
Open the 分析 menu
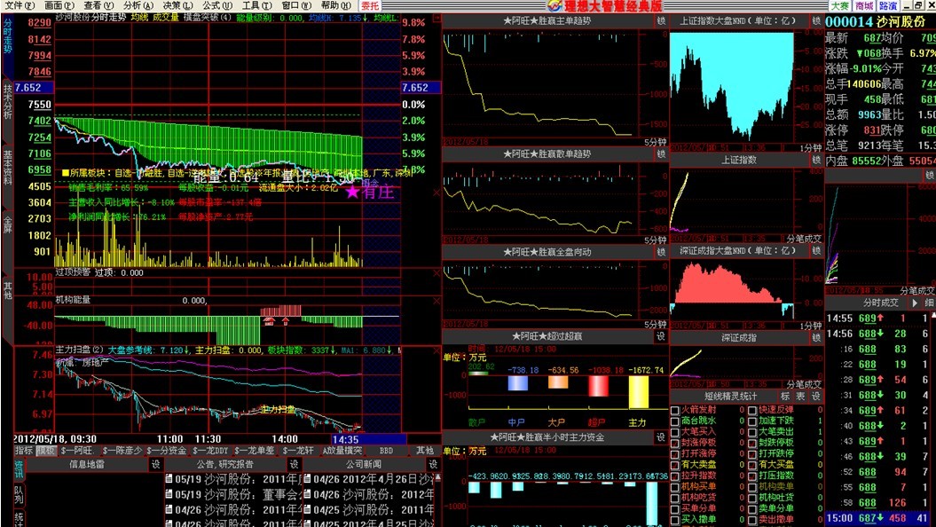pos(138,5)
